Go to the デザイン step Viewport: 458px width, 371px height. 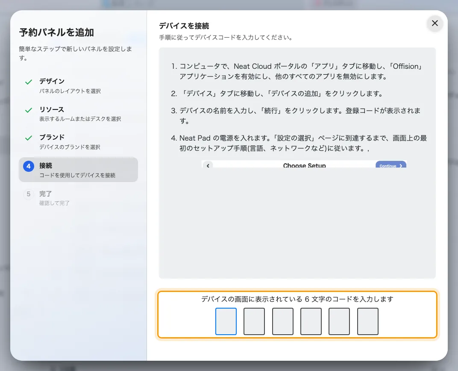(78, 85)
